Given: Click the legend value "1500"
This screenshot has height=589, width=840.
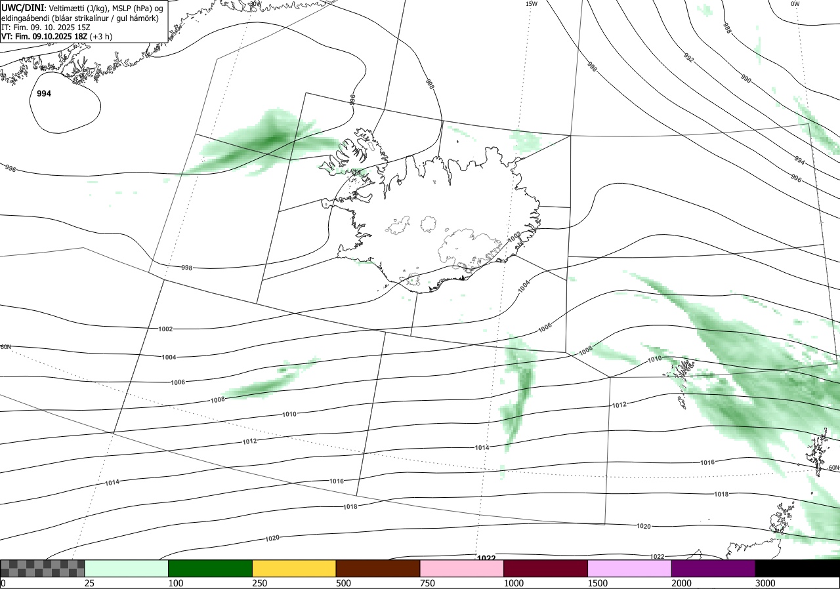Looking at the screenshot, I should pyautogui.click(x=598, y=583).
